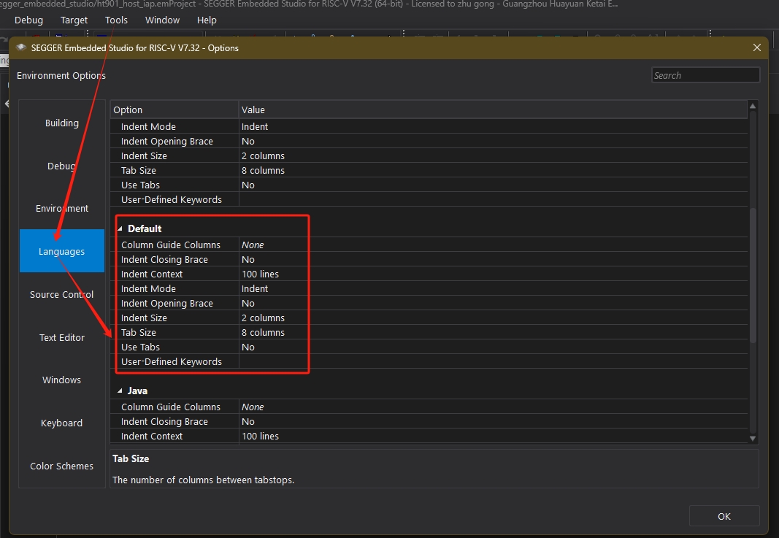Click topmost Tab Size value 8 columns
Screen dimensions: 779x538
(x=264, y=170)
